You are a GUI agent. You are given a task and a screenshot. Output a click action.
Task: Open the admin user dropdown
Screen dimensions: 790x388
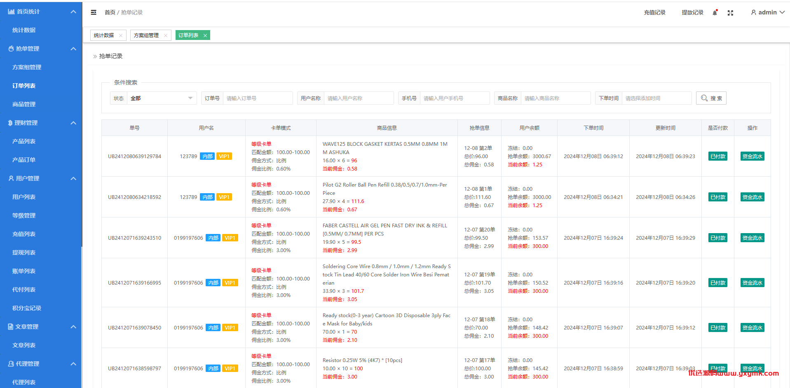tap(767, 12)
